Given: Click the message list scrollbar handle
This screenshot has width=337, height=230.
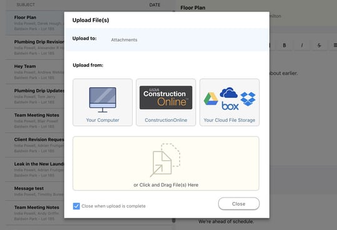Looking at the screenshot, I should (174, 221).
